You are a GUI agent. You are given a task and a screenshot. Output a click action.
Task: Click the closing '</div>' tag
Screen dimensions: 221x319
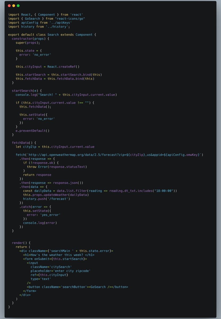pyautogui.click(x=25, y=295)
